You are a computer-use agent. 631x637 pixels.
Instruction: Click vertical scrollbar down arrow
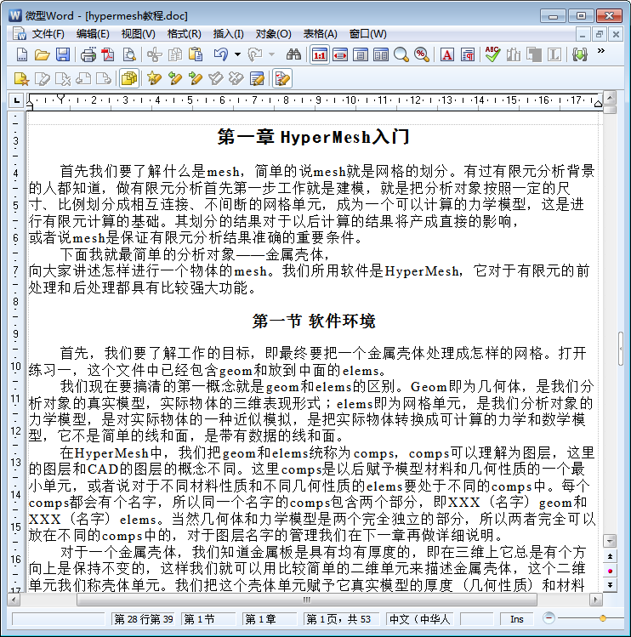click(x=610, y=541)
